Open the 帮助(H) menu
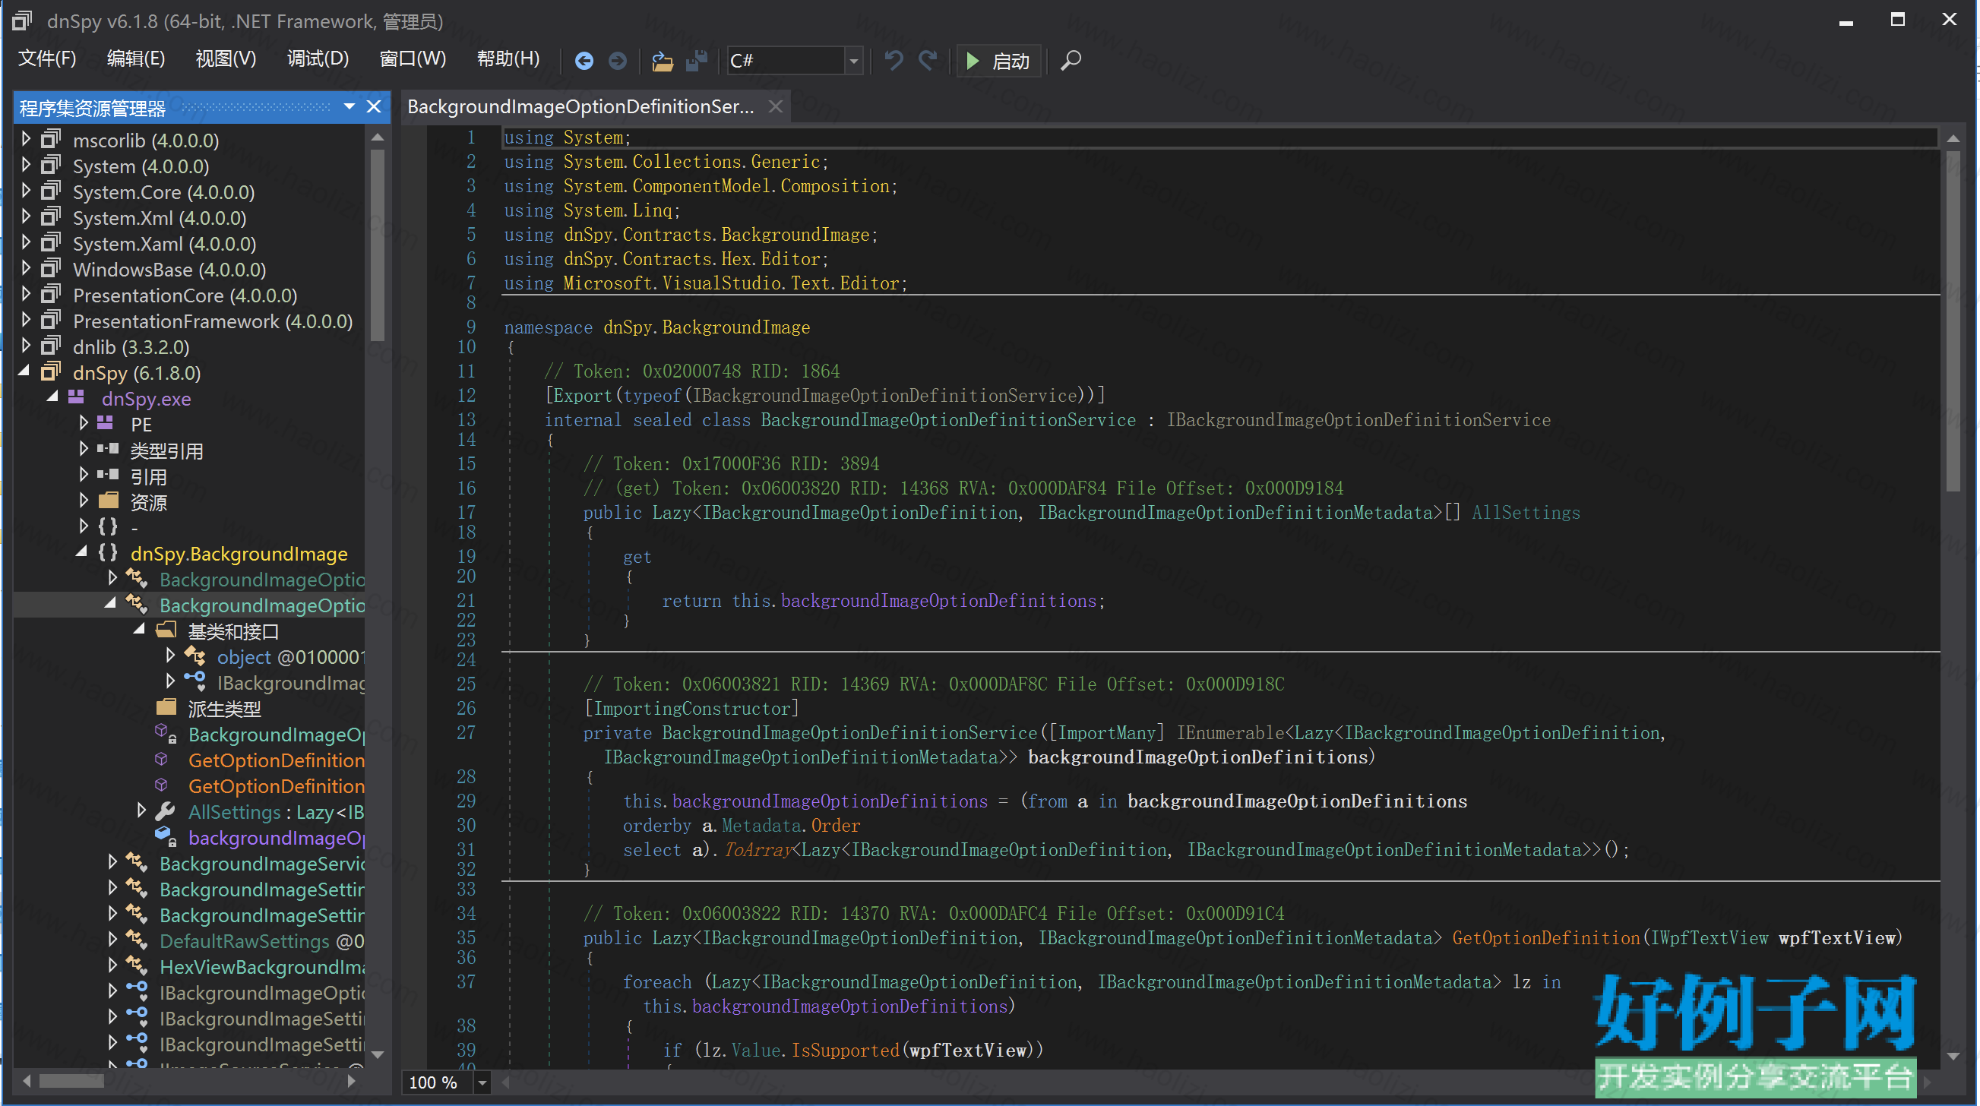This screenshot has width=1980, height=1106. 508,58
